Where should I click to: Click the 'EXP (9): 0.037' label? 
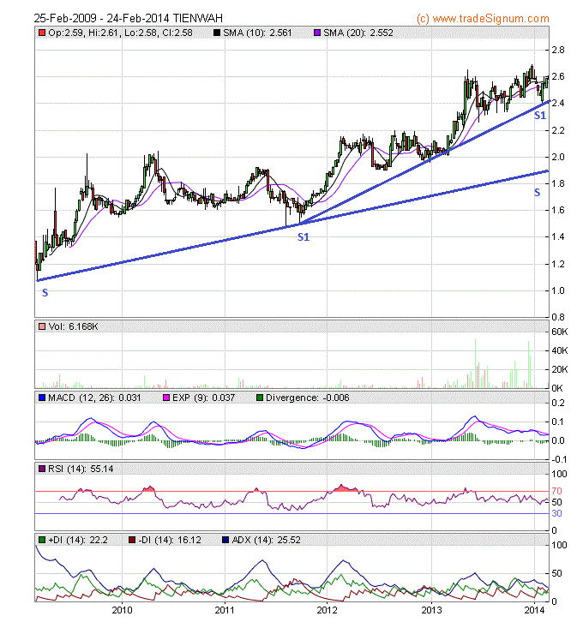pyautogui.click(x=203, y=398)
